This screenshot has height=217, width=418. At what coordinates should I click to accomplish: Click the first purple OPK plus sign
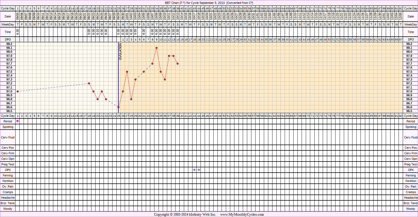[x=194, y=170]
